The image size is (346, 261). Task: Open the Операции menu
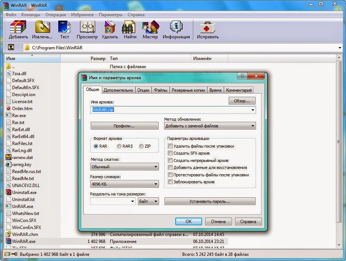[x=56, y=14]
